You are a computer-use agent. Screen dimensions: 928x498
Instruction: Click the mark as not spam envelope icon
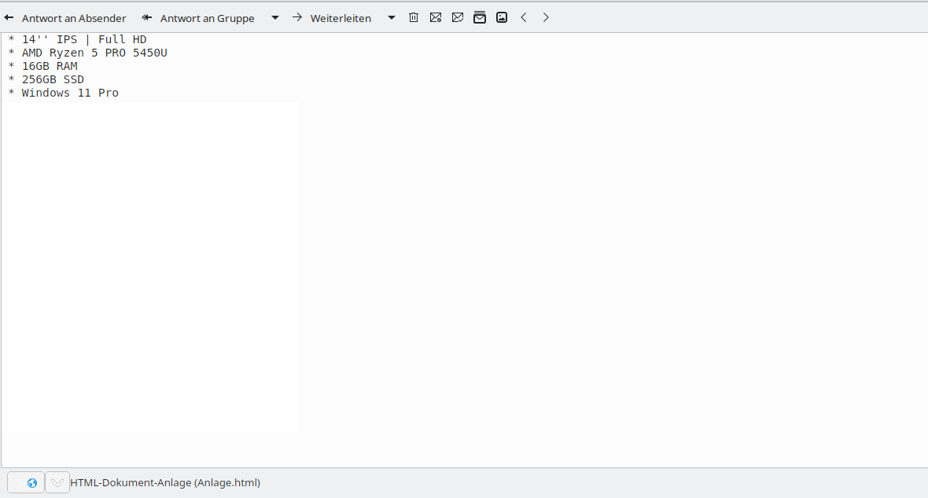pyautogui.click(x=458, y=17)
